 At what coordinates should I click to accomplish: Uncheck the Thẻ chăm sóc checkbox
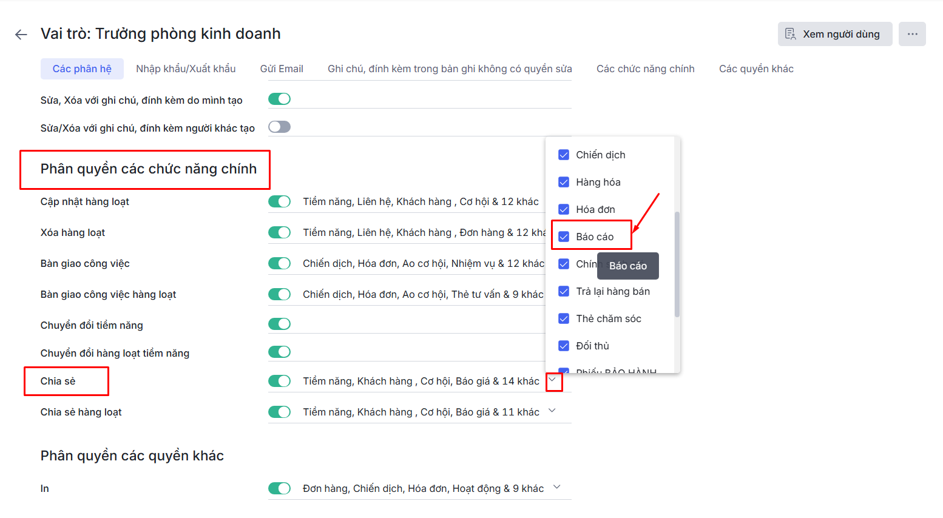coord(564,318)
